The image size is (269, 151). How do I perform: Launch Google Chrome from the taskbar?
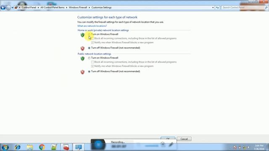click(x=42, y=147)
